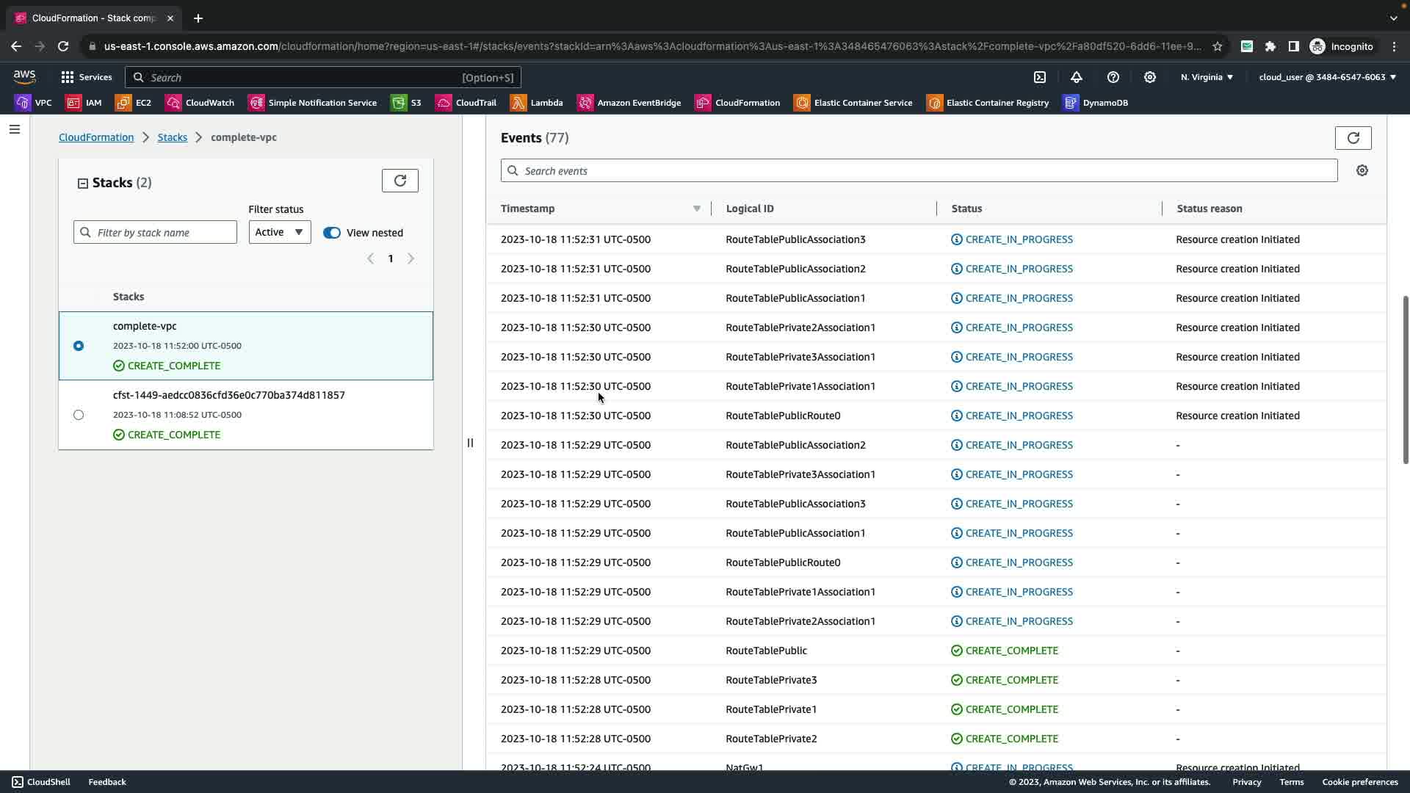Image resolution: width=1410 pixels, height=793 pixels.
Task: Open the Services grid menu
Action: coord(87,77)
